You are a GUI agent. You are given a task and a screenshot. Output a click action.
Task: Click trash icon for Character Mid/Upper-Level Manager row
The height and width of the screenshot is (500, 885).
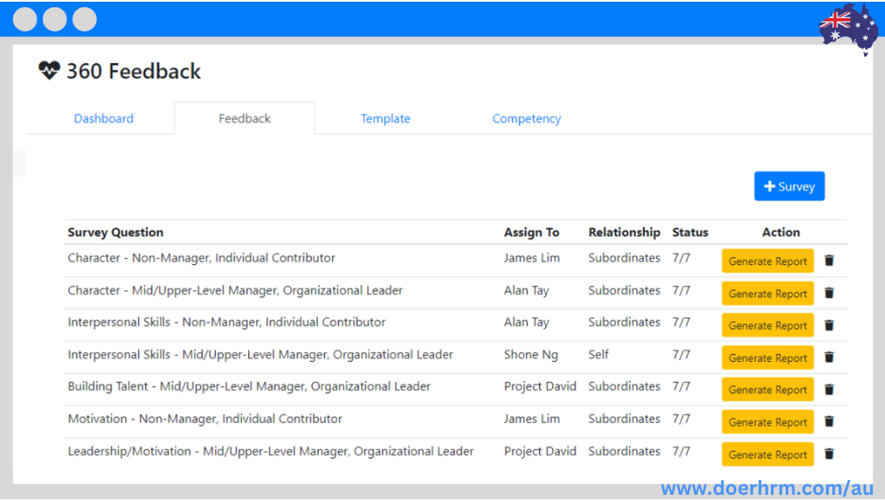coord(829,293)
